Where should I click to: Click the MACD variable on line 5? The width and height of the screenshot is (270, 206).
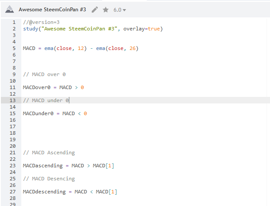(x=29, y=48)
